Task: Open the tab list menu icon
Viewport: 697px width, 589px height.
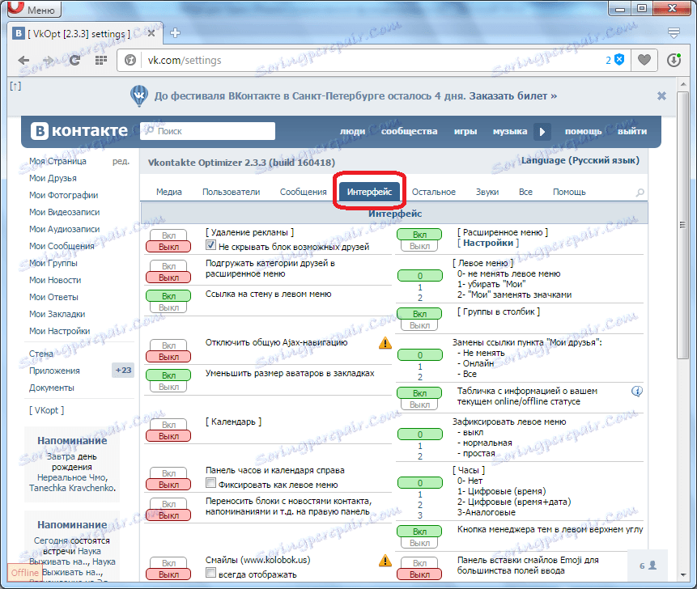Action: 674,32
